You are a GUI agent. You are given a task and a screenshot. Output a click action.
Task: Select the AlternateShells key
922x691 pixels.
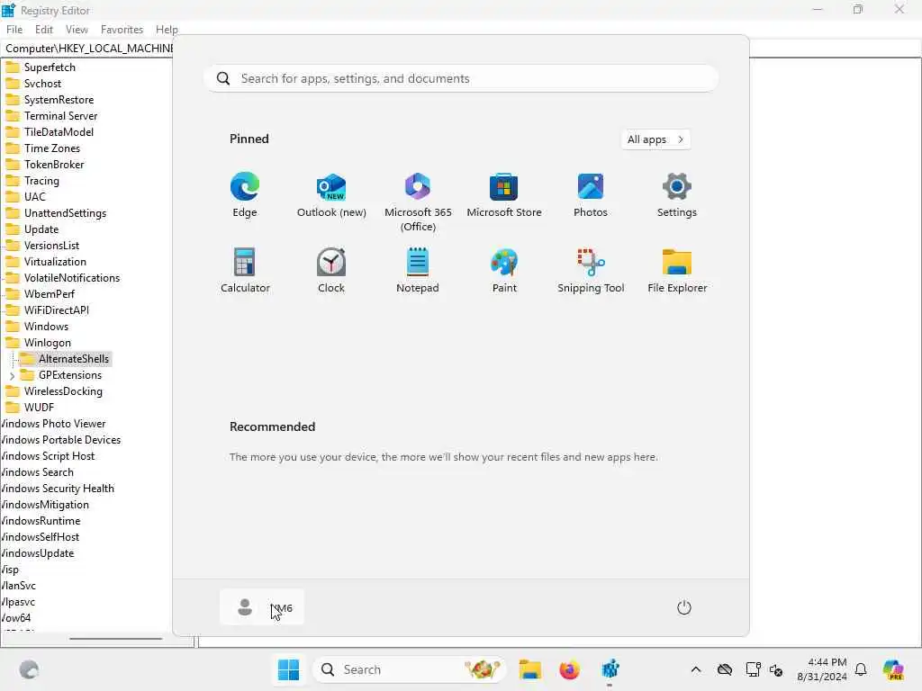[74, 359]
